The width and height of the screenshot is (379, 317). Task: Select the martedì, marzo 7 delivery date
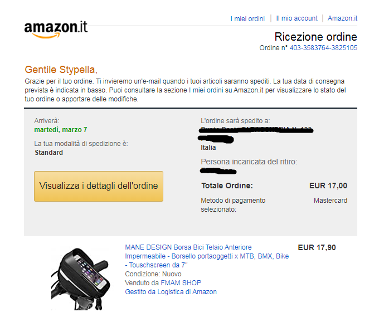(61, 130)
